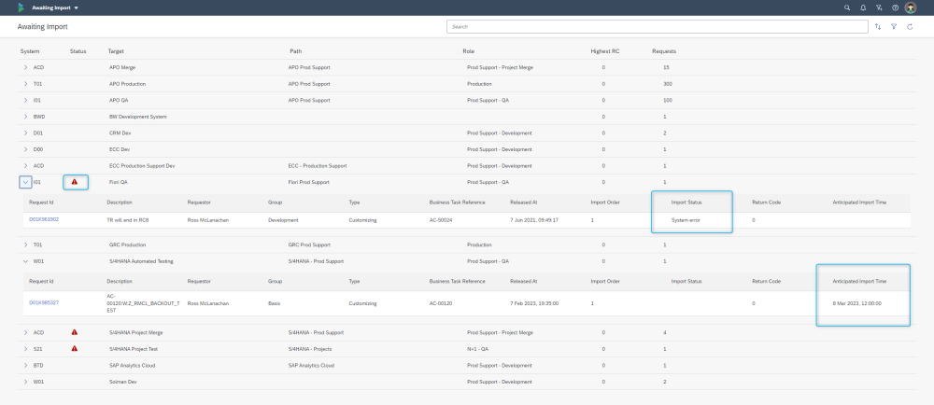Image resolution: width=934 pixels, height=405 pixels.
Task: Collapse the S/4HANA Automated Testing row
Action: point(25,261)
